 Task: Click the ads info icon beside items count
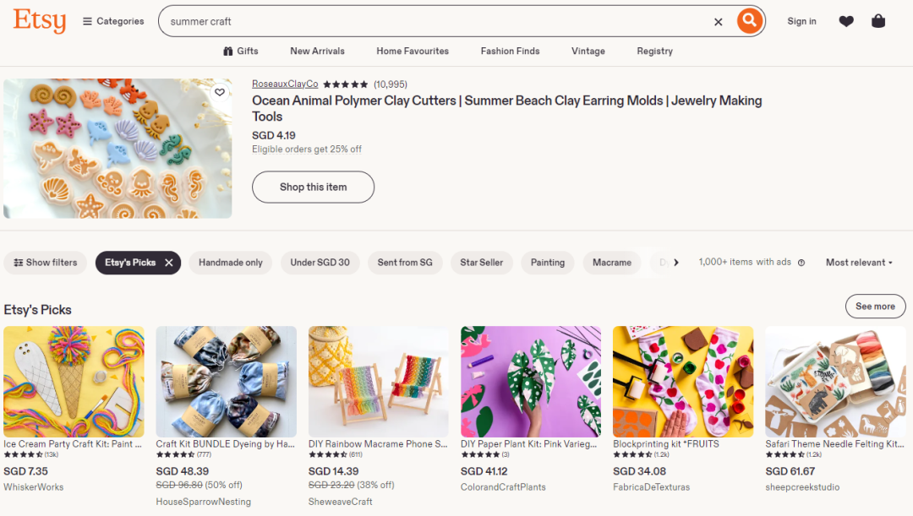click(801, 263)
